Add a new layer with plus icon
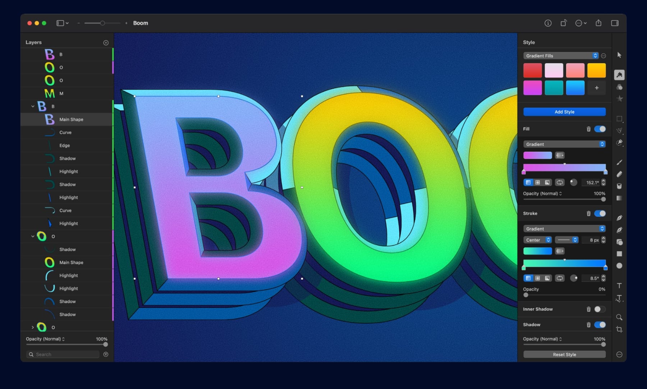The image size is (647, 389). pyautogui.click(x=106, y=43)
